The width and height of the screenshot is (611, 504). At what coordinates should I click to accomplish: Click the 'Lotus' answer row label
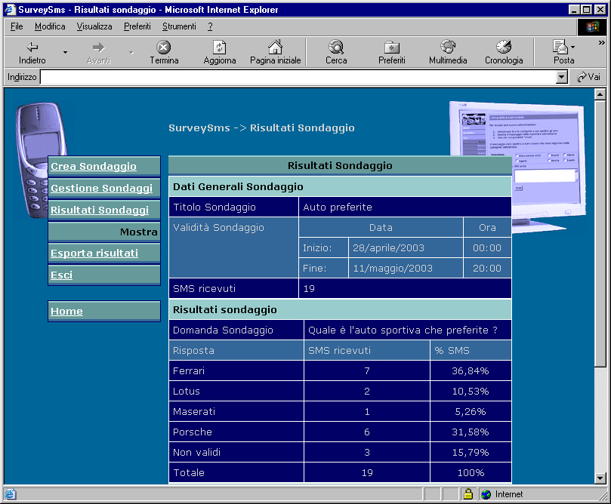[x=187, y=391]
